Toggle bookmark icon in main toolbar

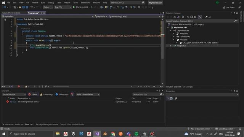(139, 7)
